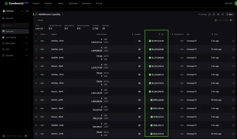The height and width of the screenshot is (139, 237).
Task: Click TVL value $1,374,948.40
Action: (158, 58)
